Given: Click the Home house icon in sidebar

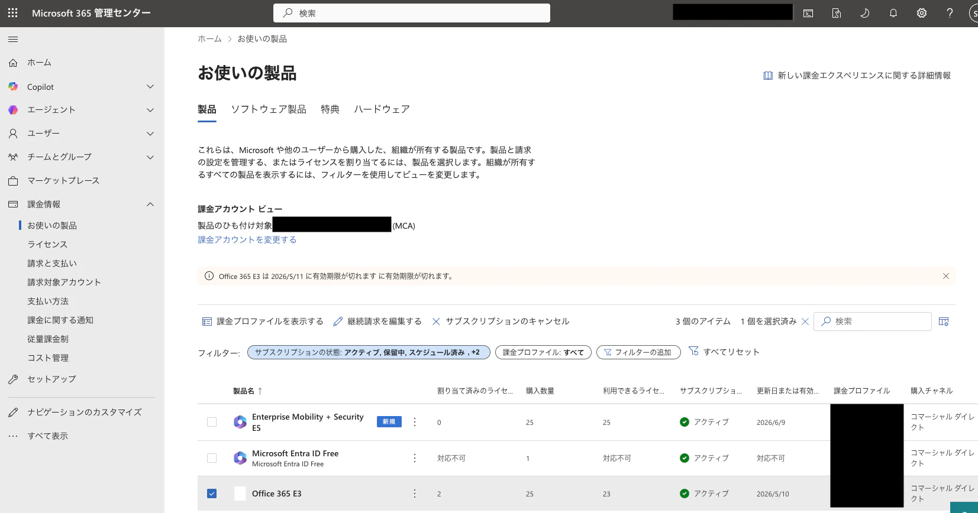Looking at the screenshot, I should tap(13, 63).
